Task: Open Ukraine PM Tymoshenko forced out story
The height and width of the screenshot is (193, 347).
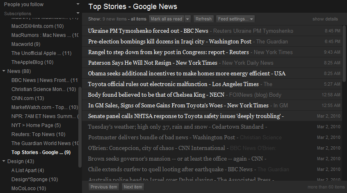Action: pos(212,31)
